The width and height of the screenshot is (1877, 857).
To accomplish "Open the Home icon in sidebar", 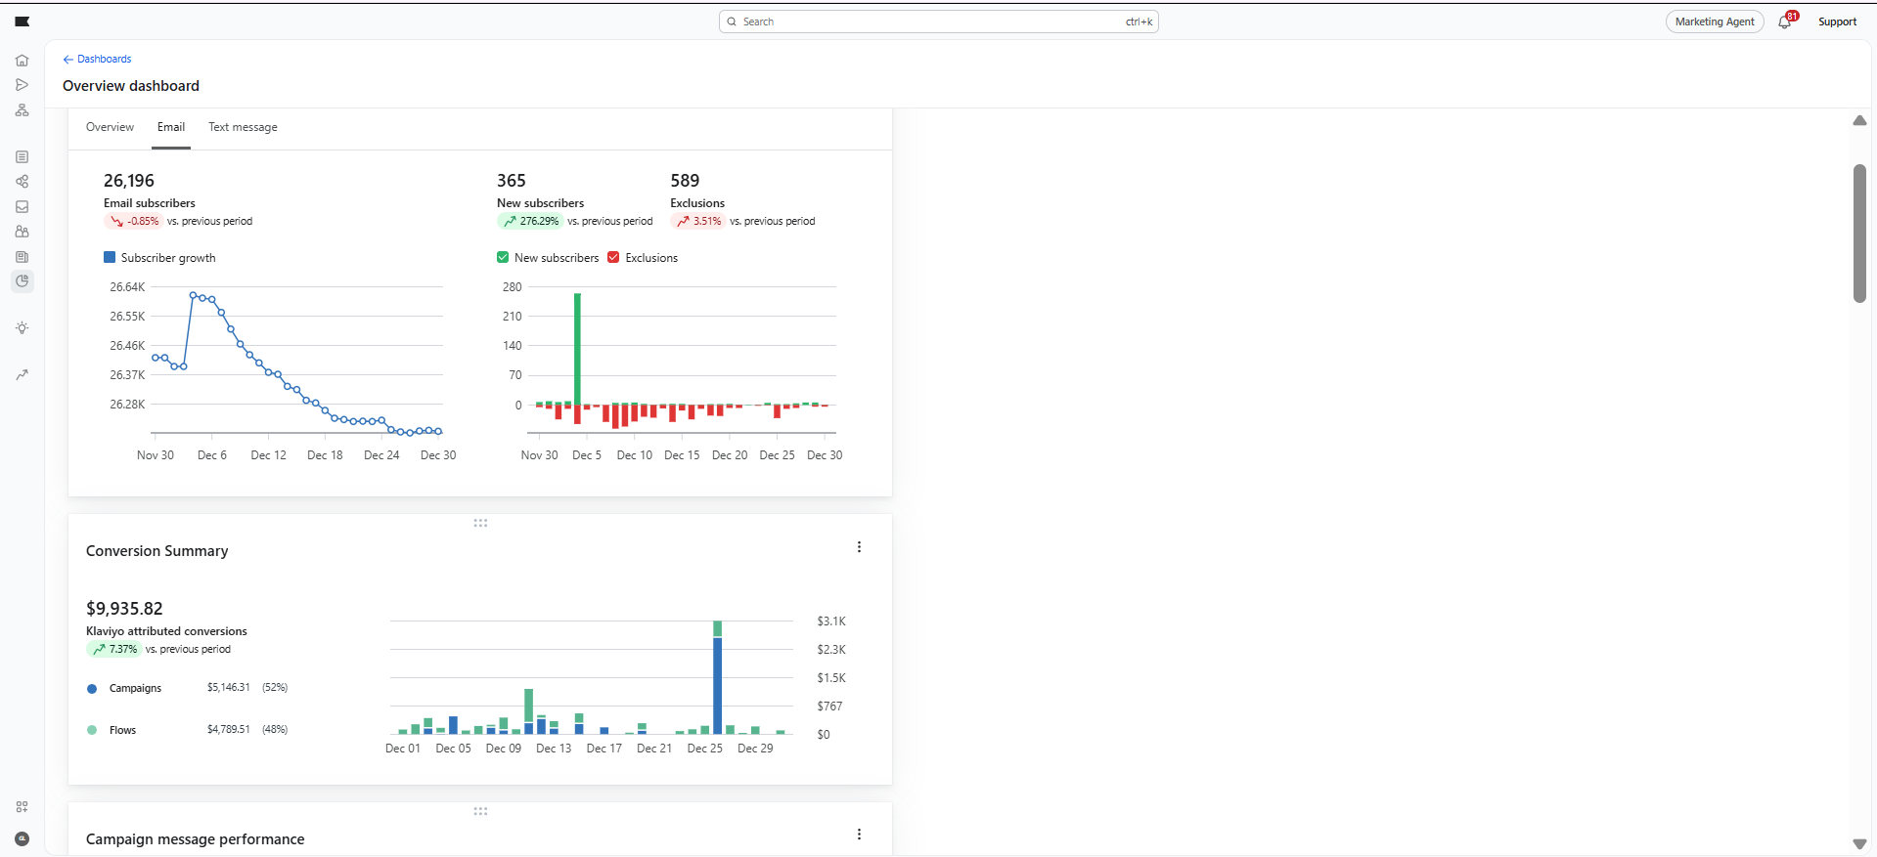I will point(22,61).
